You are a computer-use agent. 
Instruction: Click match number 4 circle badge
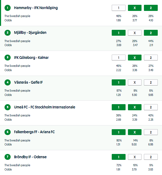tap(7, 83)
